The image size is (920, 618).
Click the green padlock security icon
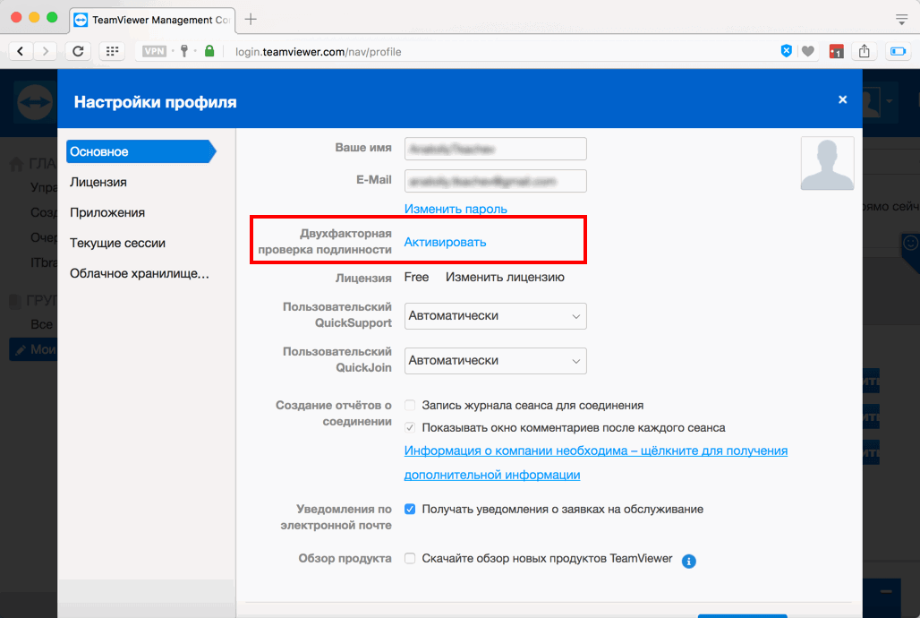coord(209,51)
